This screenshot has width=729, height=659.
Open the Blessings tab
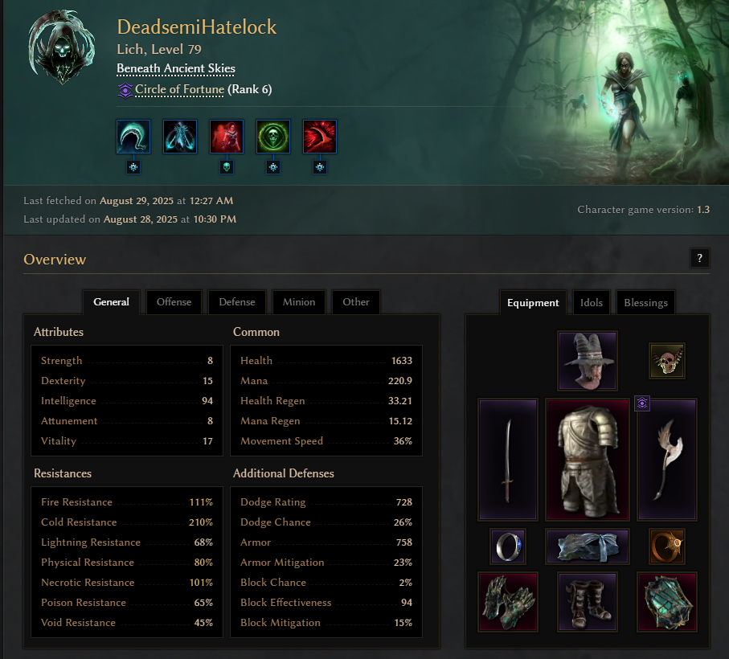pyautogui.click(x=645, y=302)
